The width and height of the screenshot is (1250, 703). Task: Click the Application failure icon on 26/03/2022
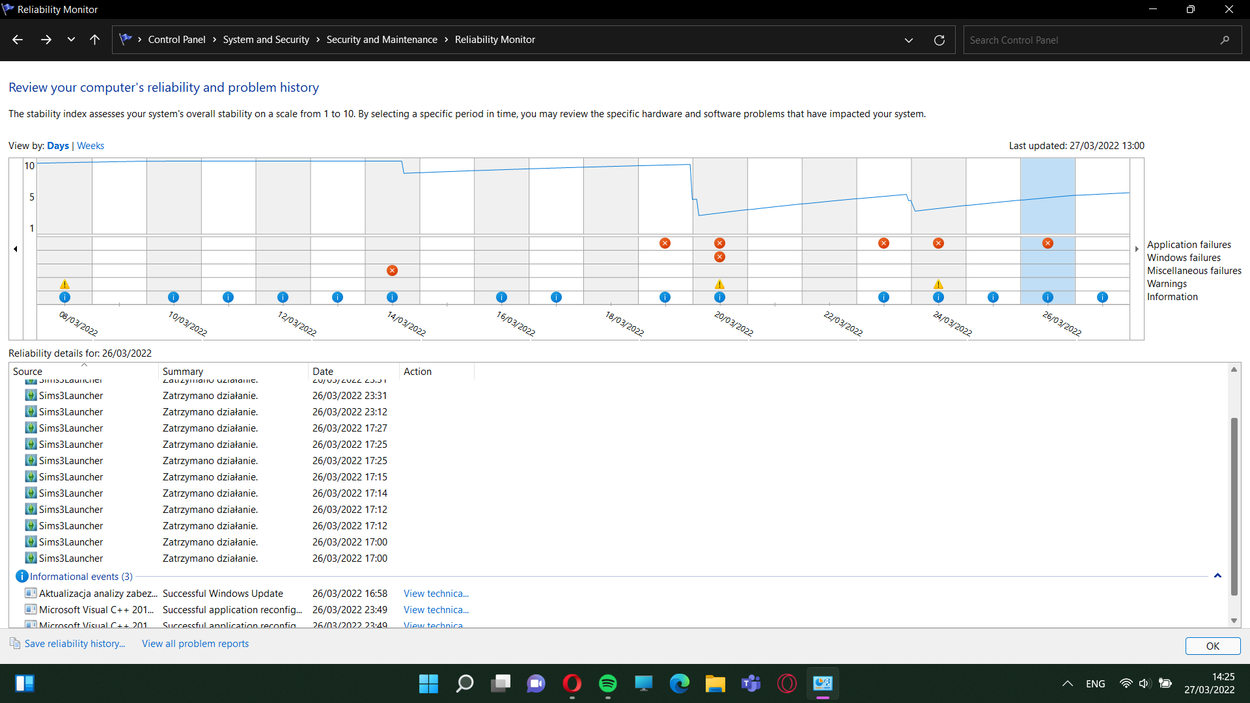pos(1048,243)
